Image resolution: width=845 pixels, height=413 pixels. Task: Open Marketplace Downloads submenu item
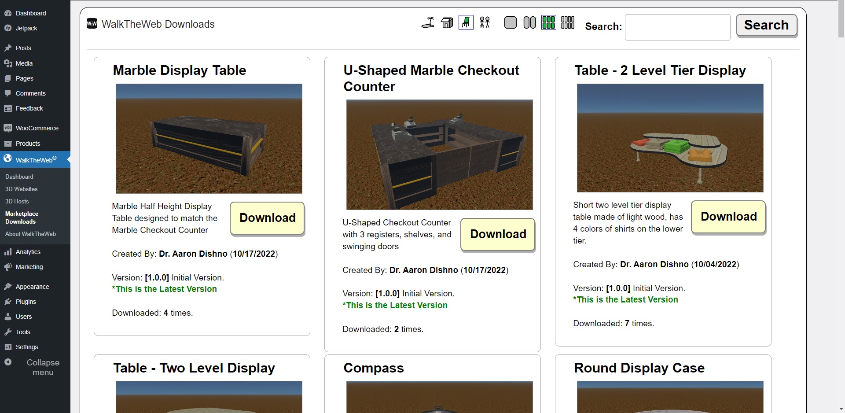pos(22,218)
